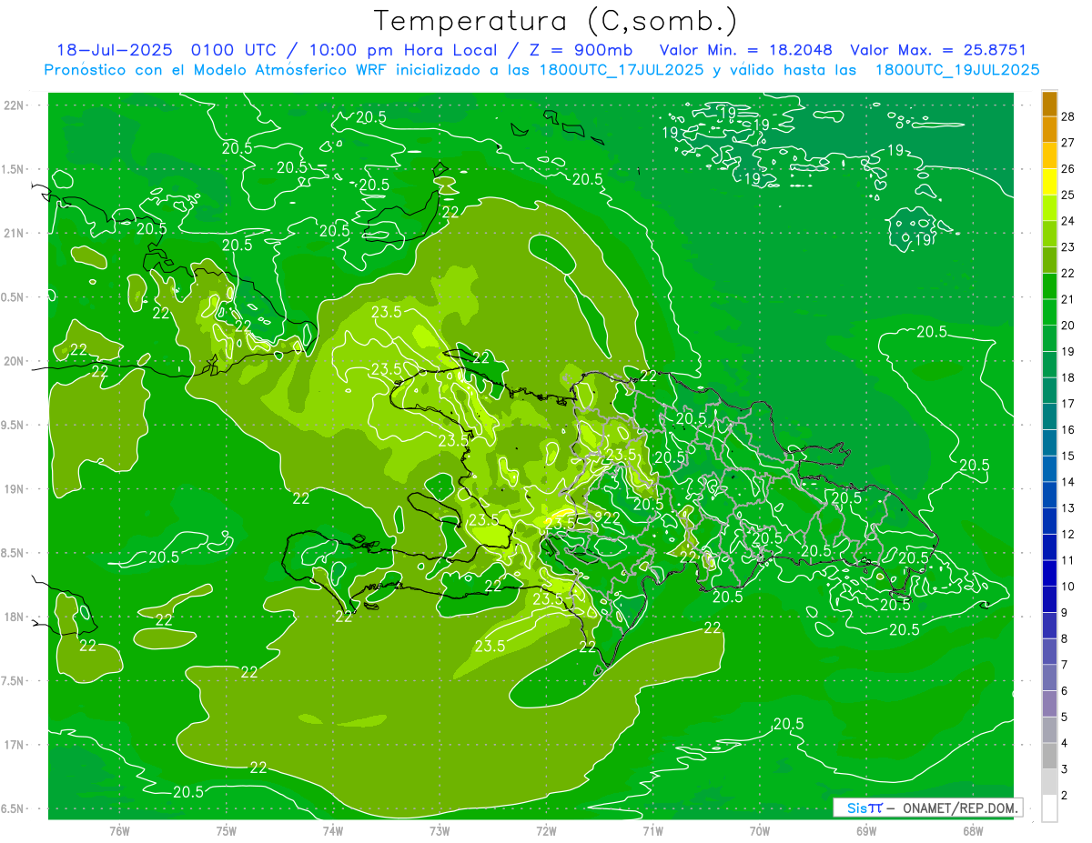Viewport: 1092px width, 843px height.
Task: Click the color scale label '26'
Action: pos(1068,168)
